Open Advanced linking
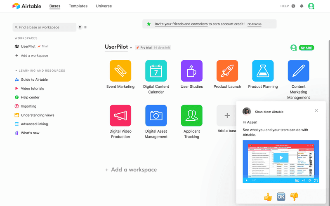The height and width of the screenshot is (206, 330). [31, 124]
